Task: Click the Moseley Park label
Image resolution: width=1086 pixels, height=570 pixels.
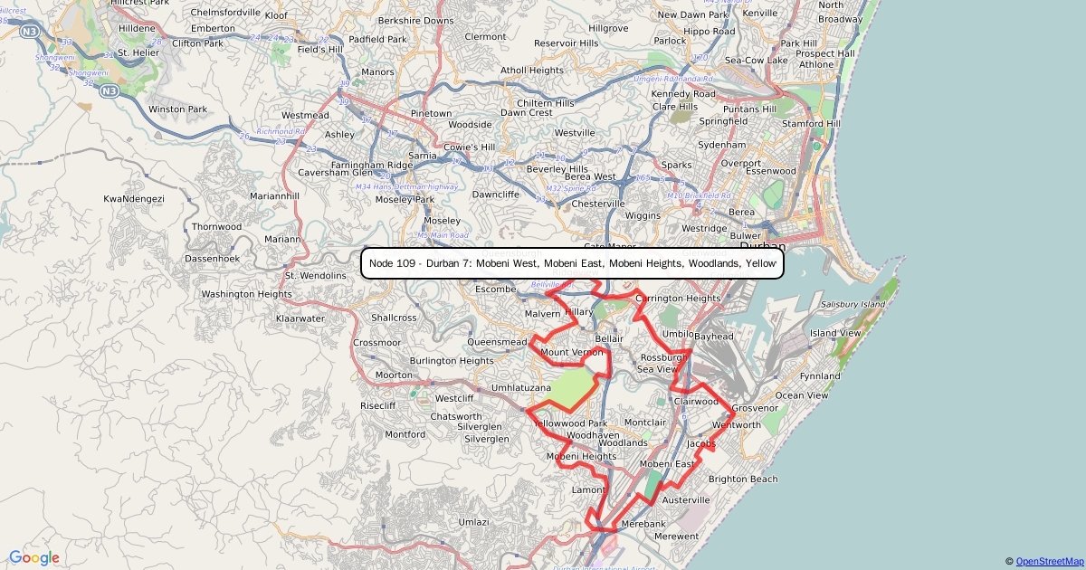Action: [x=405, y=199]
